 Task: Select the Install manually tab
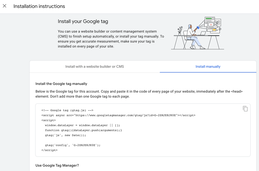point(208,66)
